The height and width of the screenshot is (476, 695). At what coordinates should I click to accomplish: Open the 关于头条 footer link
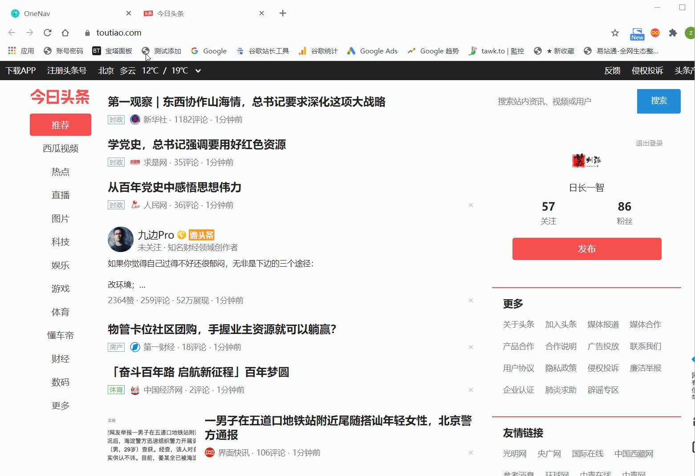coord(519,325)
